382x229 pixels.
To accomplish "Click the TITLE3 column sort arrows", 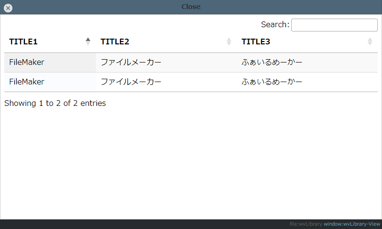I will (370, 42).
